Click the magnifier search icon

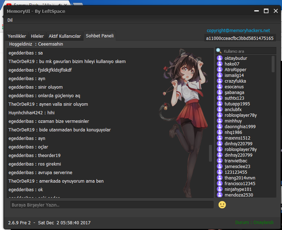(219, 51)
